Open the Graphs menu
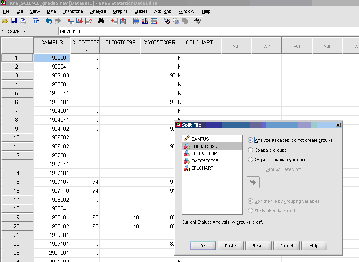 (120, 11)
